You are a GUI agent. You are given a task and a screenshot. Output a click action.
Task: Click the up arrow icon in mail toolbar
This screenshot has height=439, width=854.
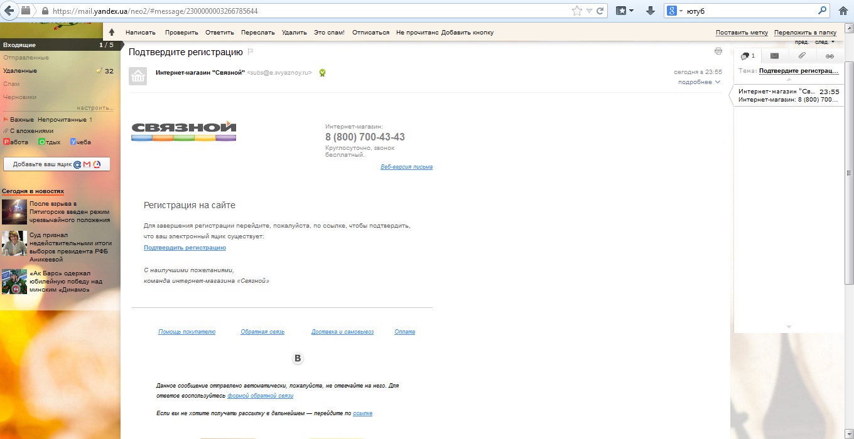(x=112, y=32)
